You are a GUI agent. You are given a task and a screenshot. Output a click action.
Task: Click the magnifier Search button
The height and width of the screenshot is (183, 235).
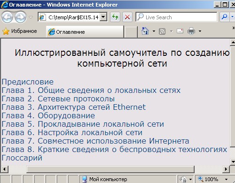[x=225, y=17]
